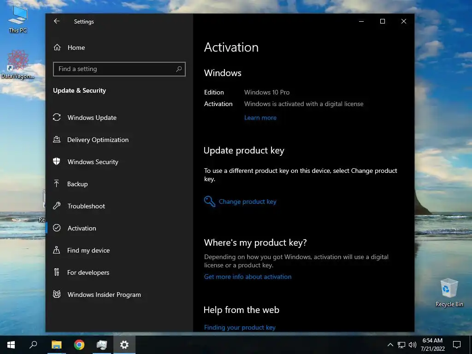Viewport: 472px width, 354px height.
Task: Click the Delivery Optimization icon
Action: pos(57,139)
